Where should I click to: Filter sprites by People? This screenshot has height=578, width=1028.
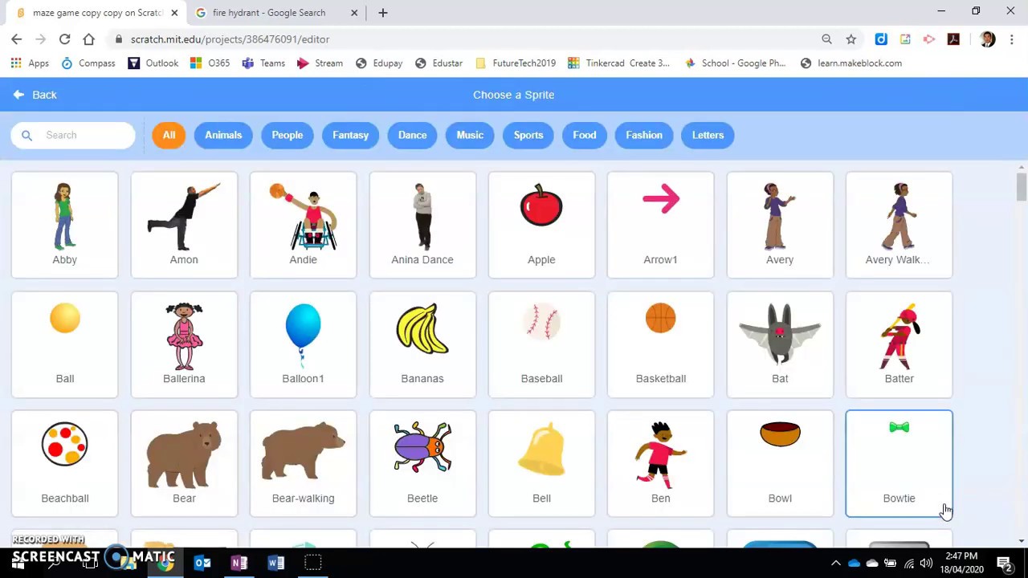[x=287, y=135]
